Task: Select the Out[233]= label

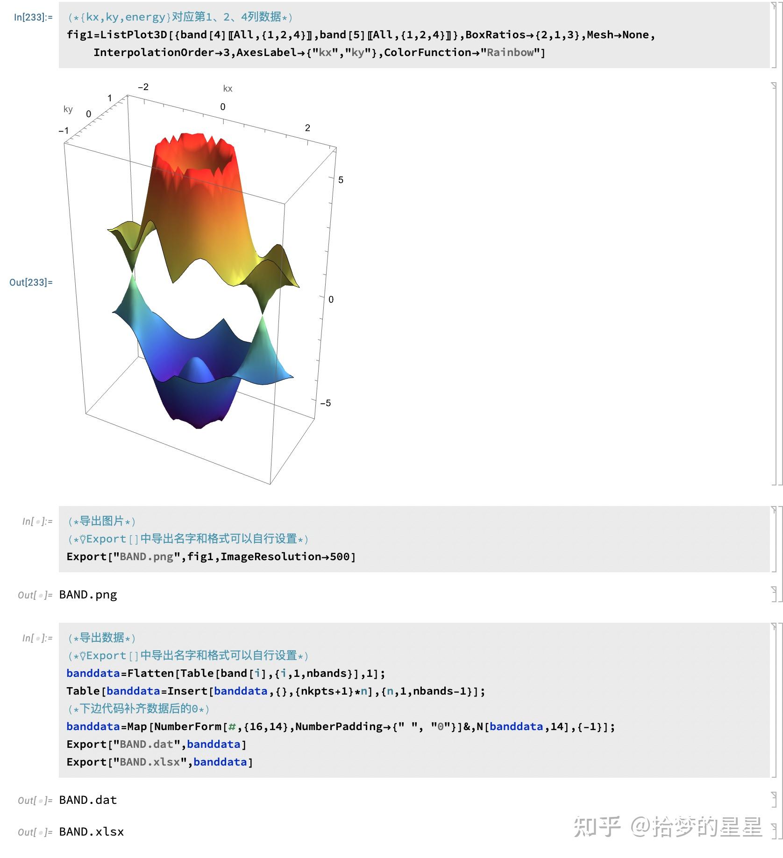Action: (x=31, y=282)
